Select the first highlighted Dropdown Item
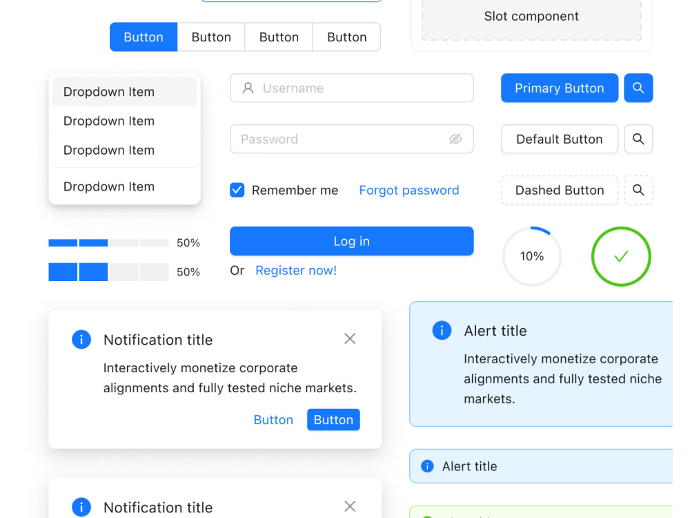Screen dimensions: 690x518 pos(124,92)
